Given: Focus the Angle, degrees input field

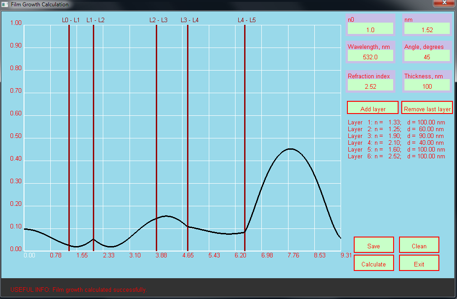Looking at the screenshot, I should tap(427, 57).
